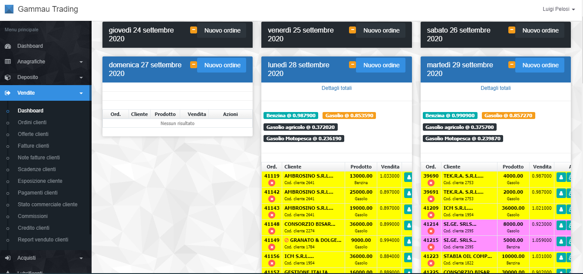Click red cancel icon under order 41119
The width and height of the screenshot is (583, 274).
tap(272, 183)
